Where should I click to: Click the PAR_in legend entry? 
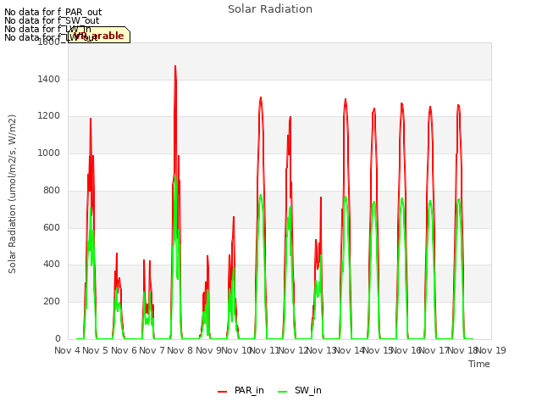241,390
